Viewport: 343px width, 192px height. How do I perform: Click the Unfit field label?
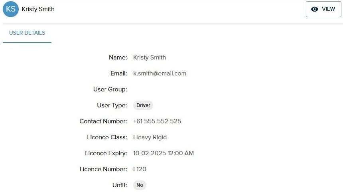click(x=120, y=185)
